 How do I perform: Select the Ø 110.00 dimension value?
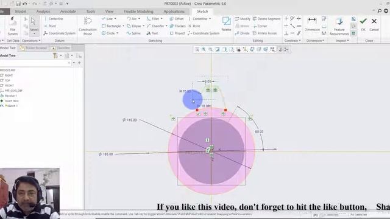click(130, 120)
